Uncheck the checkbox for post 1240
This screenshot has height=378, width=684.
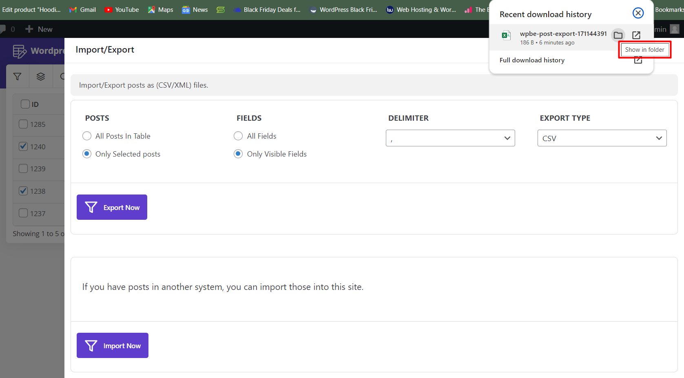[23, 146]
